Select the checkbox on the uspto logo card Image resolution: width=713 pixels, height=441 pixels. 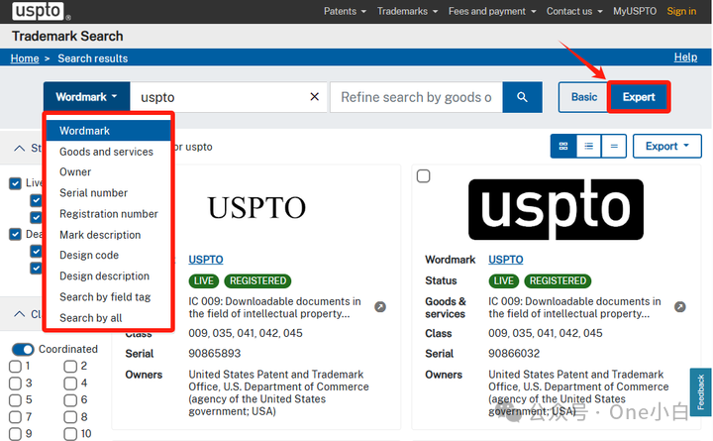[x=424, y=175]
